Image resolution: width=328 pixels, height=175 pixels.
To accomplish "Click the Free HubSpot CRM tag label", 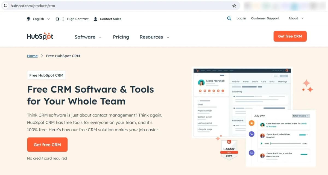I will click(46, 75).
